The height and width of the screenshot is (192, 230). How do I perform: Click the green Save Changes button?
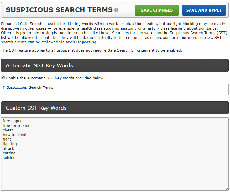157,10
